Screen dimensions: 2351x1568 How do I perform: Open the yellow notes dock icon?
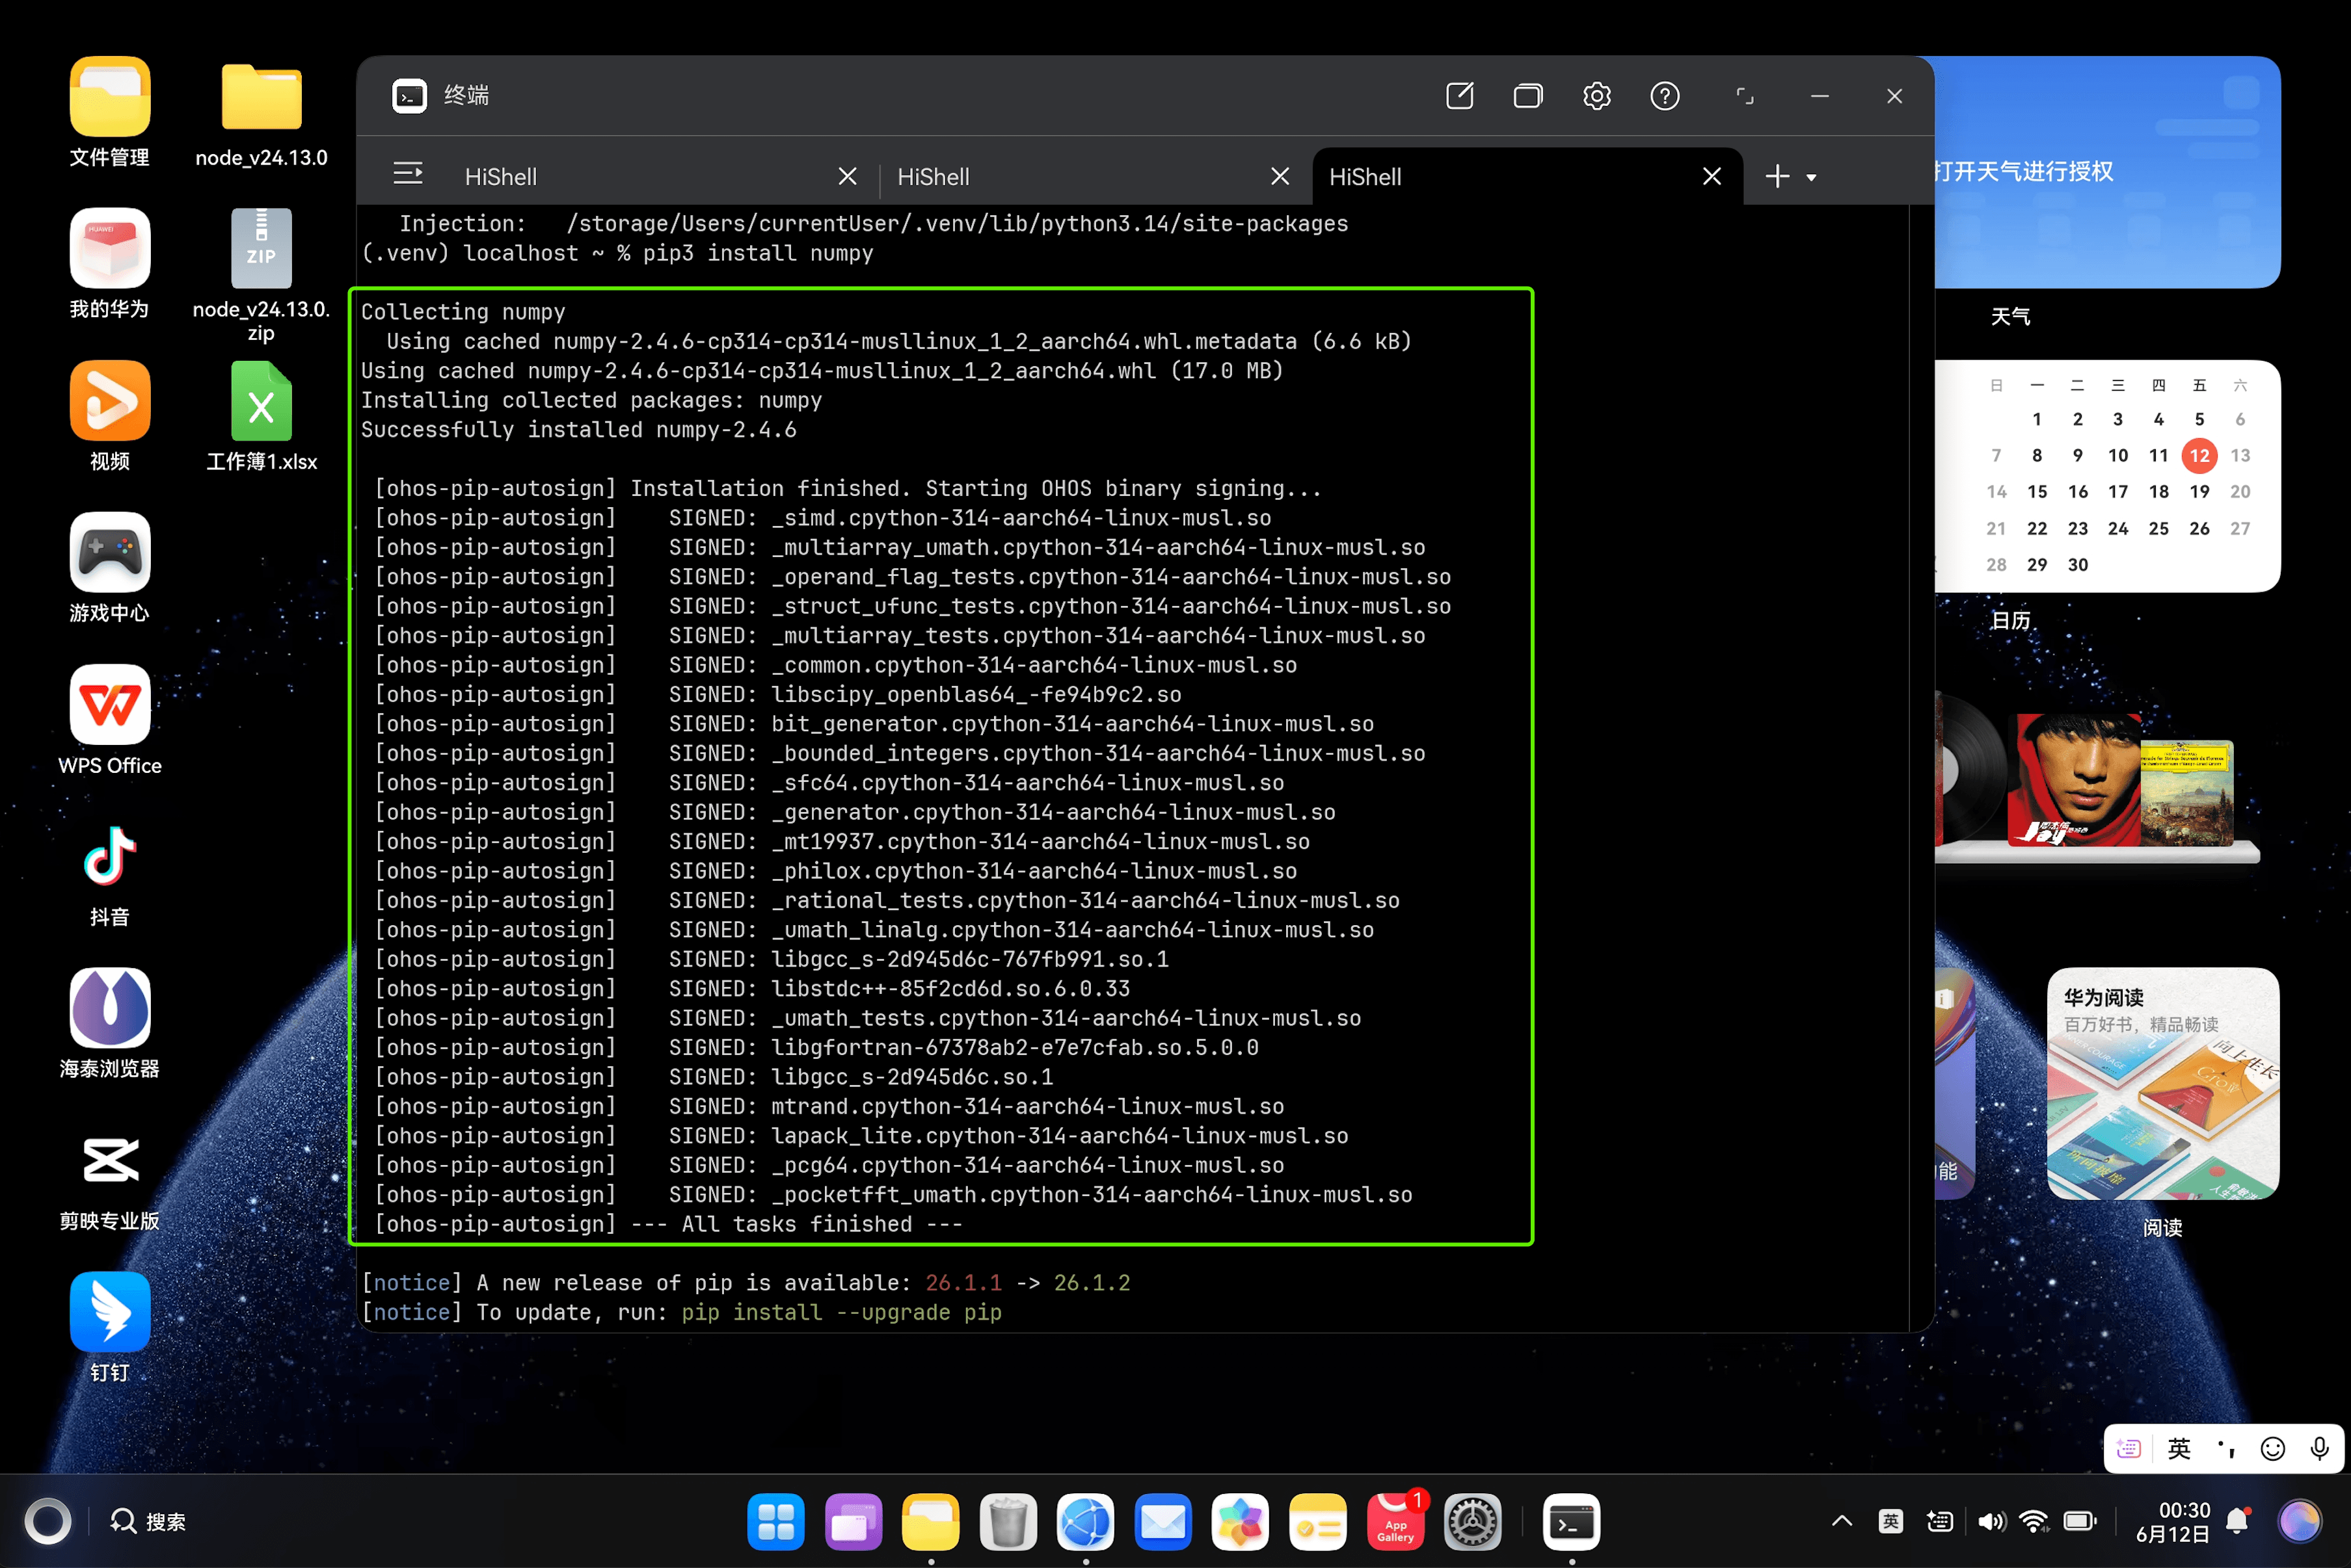point(1317,1521)
